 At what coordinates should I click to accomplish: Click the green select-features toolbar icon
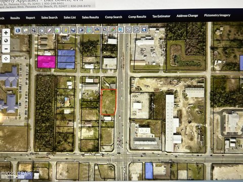[57, 30]
